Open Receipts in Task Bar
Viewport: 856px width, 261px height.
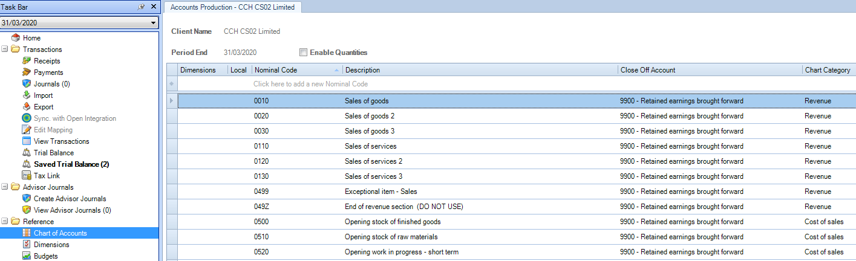click(x=47, y=61)
